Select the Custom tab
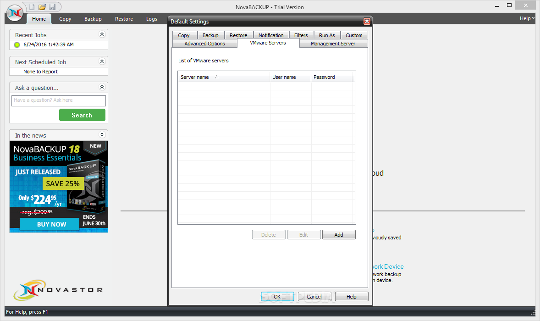 coord(354,35)
